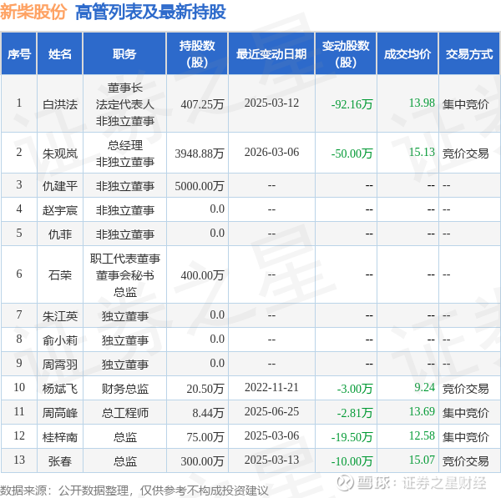Click the 姓名 column header
Screen dimensions: 501x498
click(x=60, y=54)
